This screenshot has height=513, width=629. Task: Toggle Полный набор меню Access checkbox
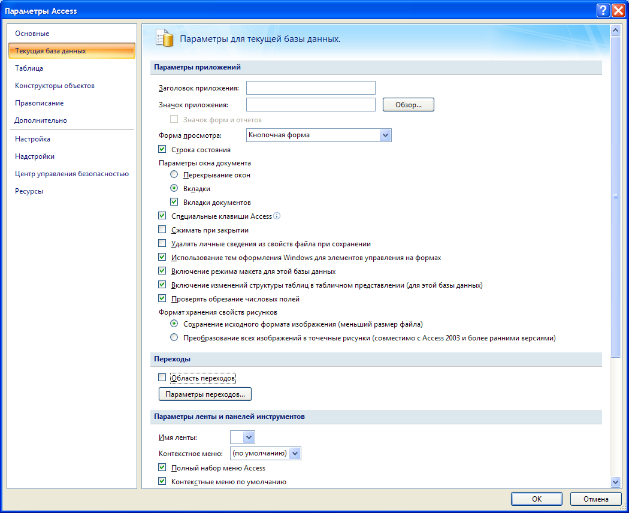pyautogui.click(x=162, y=467)
